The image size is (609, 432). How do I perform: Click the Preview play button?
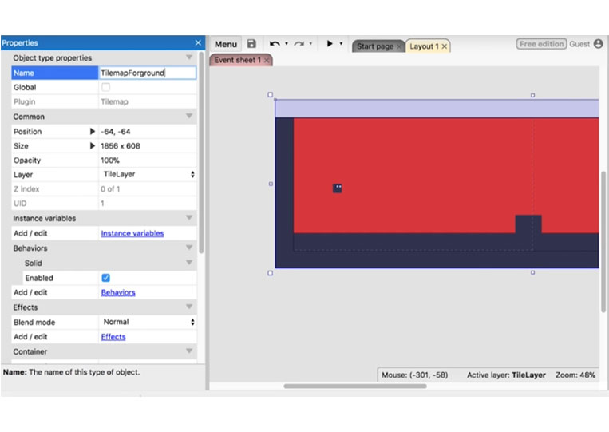point(330,43)
